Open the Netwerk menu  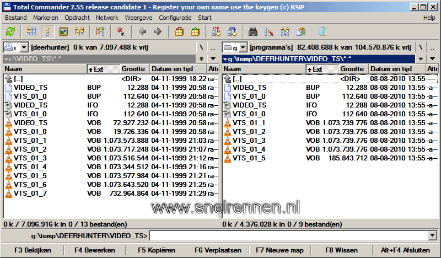click(x=107, y=18)
